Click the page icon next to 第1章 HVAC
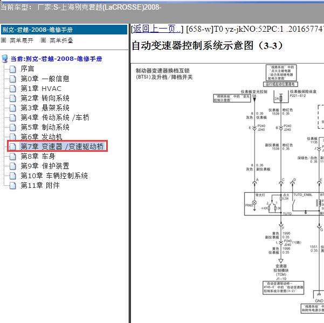Screen dimensions: 324x323 pos(13,88)
